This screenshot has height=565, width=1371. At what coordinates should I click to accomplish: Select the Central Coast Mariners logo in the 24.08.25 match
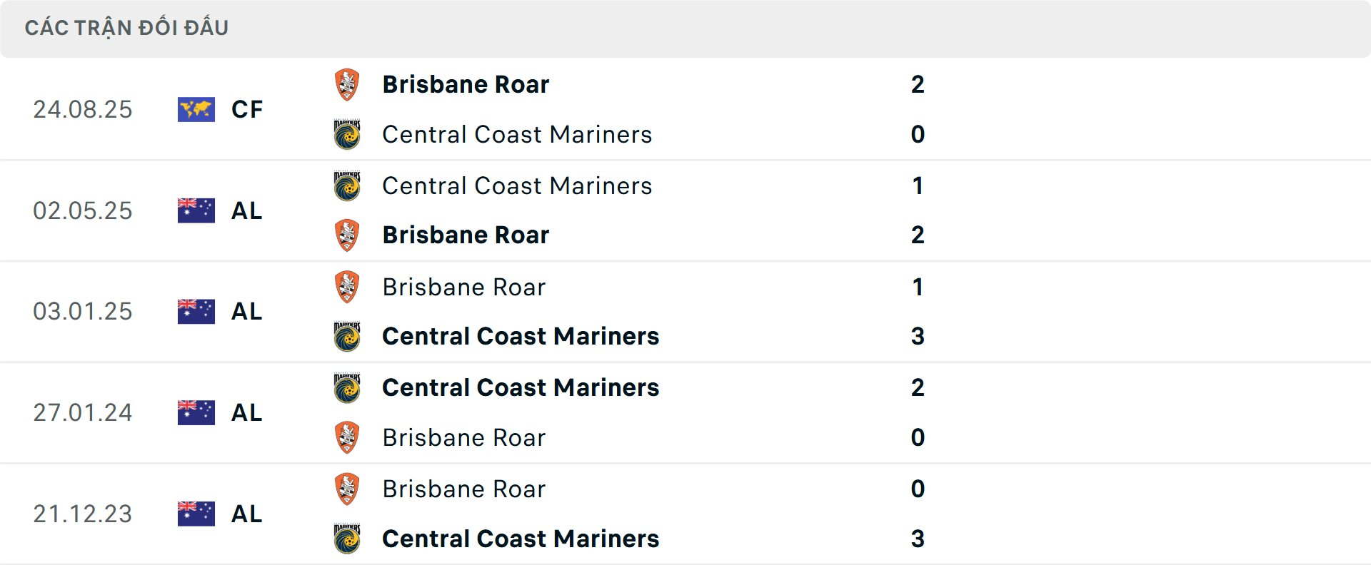point(348,134)
